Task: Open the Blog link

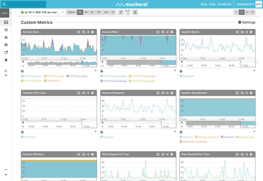Action: [204, 4]
